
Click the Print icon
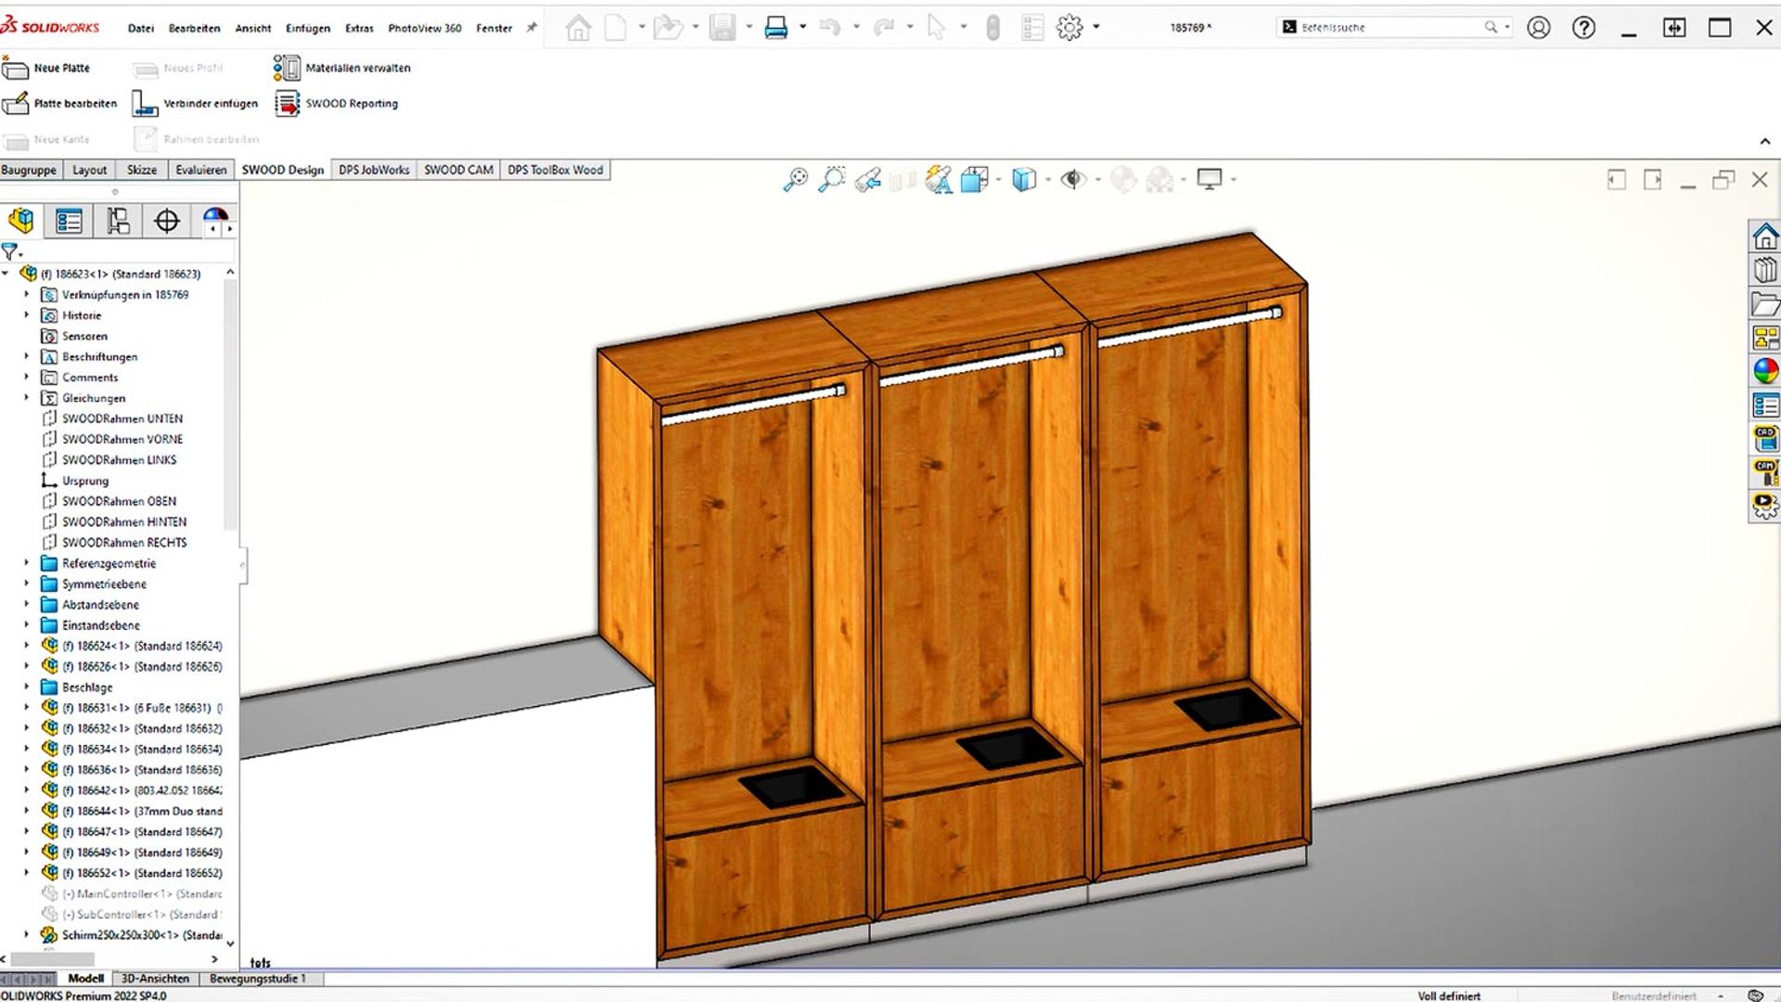tap(775, 28)
